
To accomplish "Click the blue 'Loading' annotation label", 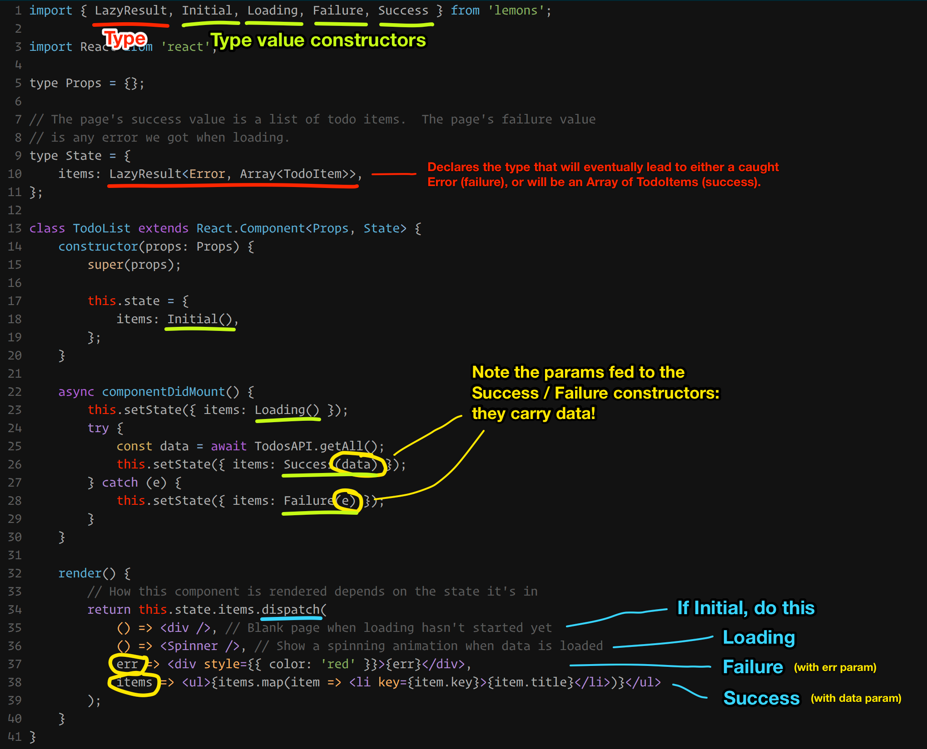I will tap(758, 637).
